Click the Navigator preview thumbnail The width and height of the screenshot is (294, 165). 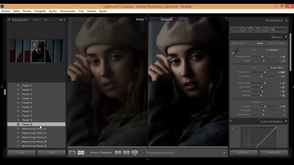click(36, 51)
